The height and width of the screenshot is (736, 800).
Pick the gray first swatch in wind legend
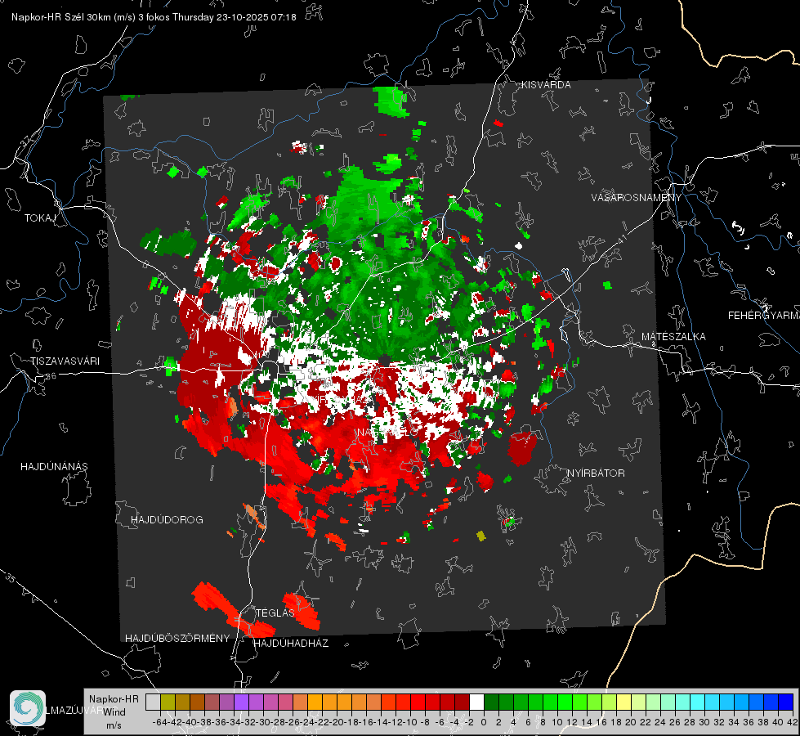(x=153, y=702)
